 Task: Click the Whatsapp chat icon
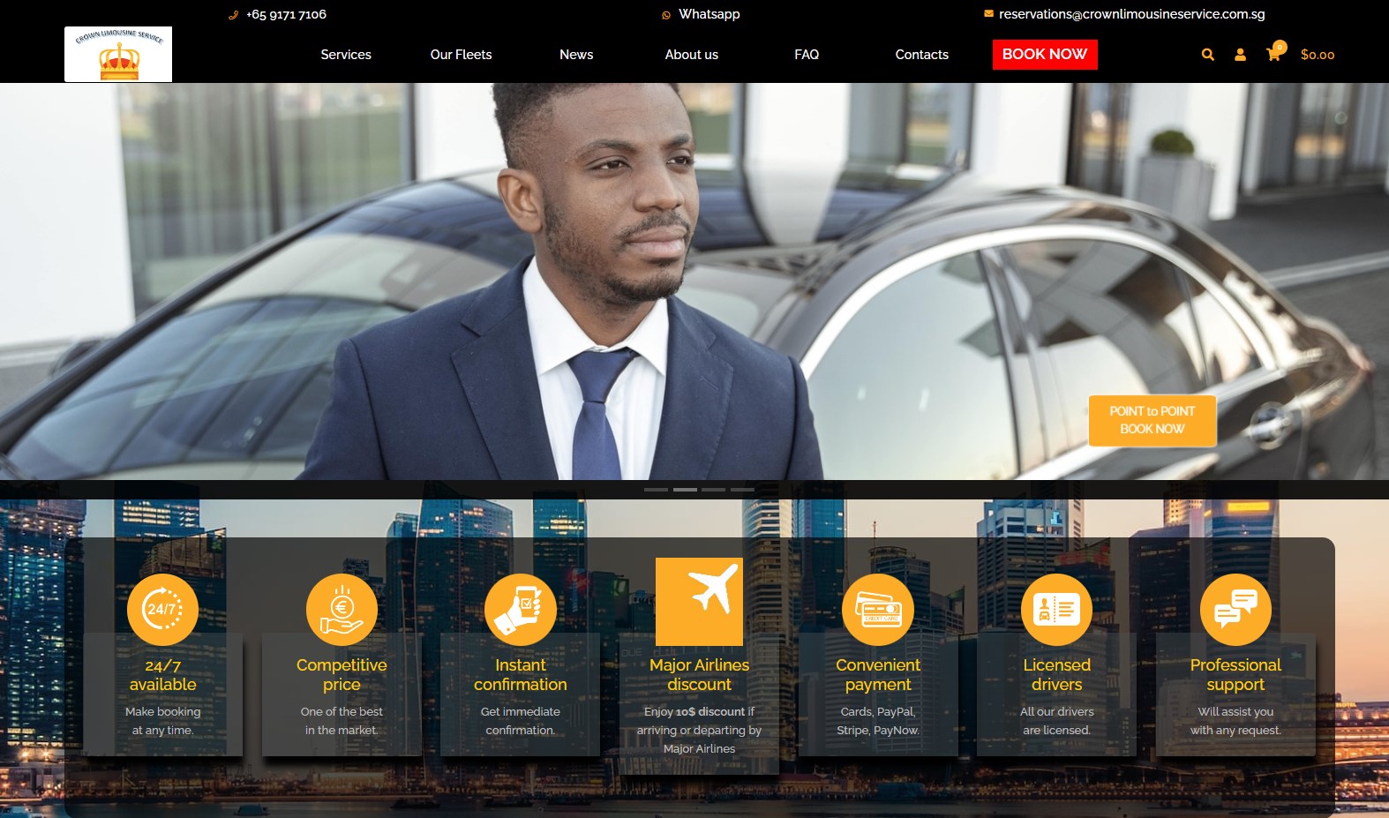pos(666,15)
